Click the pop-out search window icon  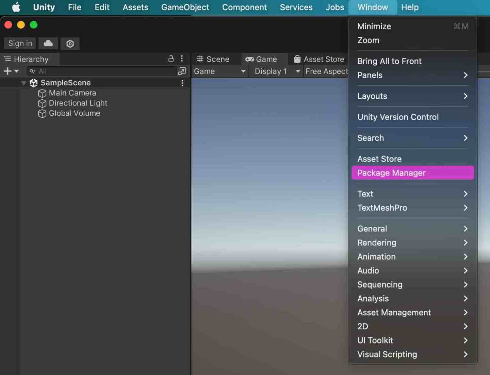182,71
